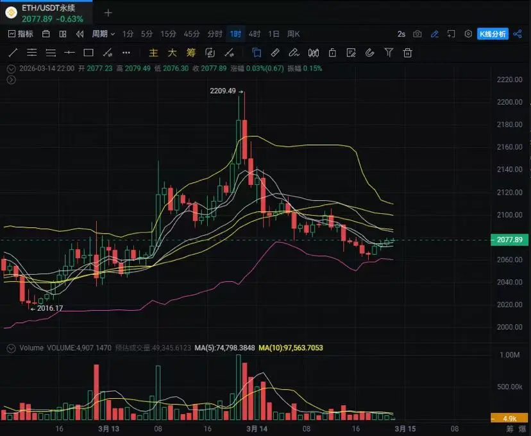Image resolution: width=531 pixels, height=436 pixels.
Task: Select the horizontal line tool
Action: (x=69, y=53)
